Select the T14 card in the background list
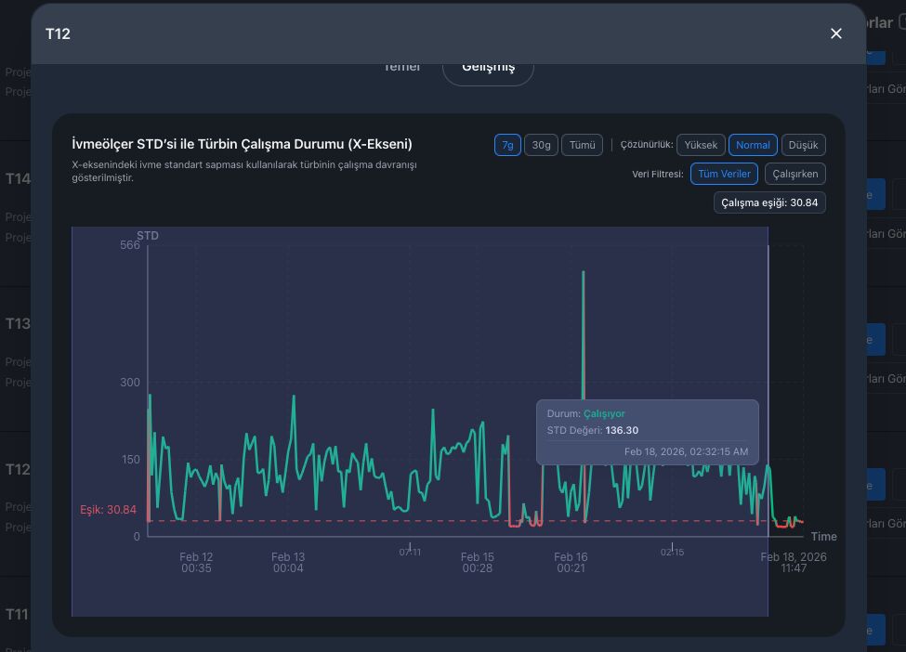 click(18, 179)
